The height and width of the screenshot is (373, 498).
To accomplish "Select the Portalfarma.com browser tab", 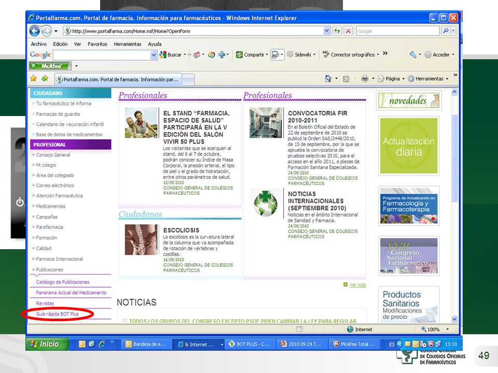I will coord(118,79).
